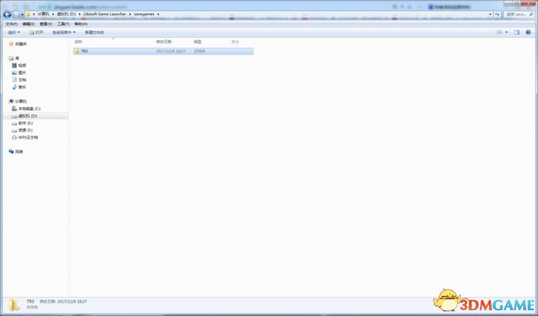Open the view options dropdown arrow

pyautogui.click(x=506, y=32)
